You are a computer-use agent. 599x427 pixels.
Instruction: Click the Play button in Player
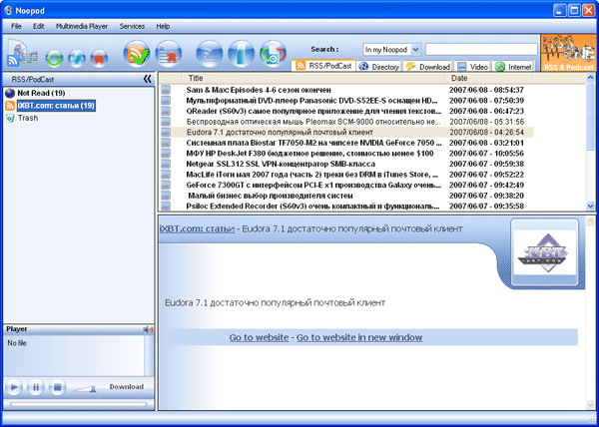[x=14, y=387]
